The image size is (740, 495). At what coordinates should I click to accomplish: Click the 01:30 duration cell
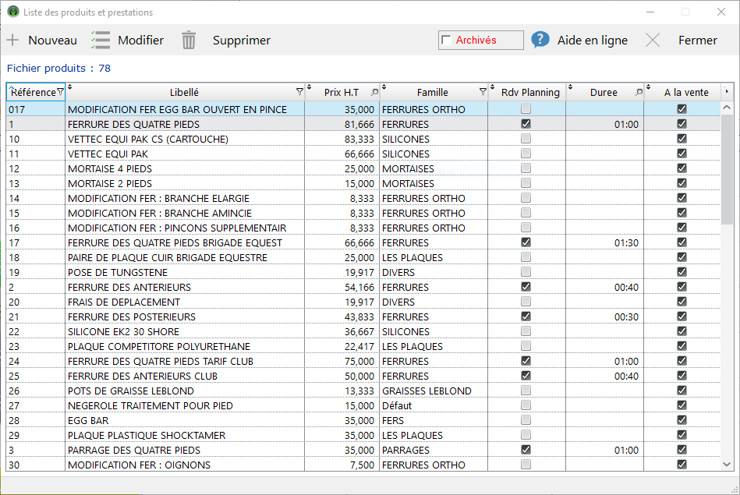[604, 242]
